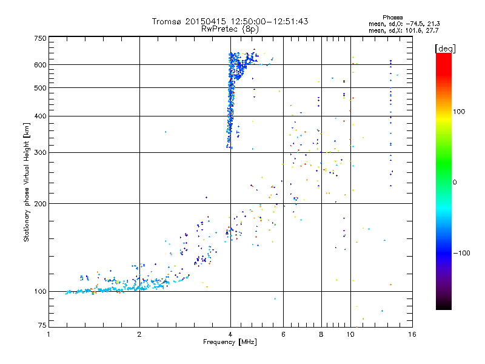Click the x-axis tick label "2"
Screen dimensions: 485x364
point(139,334)
